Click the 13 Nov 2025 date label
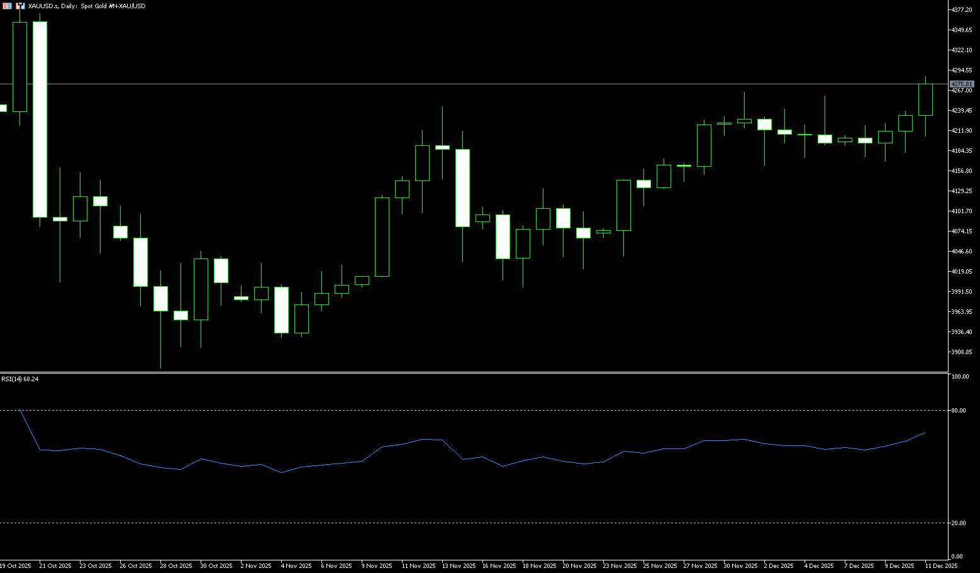Screen dimensions: 980x573 point(459,566)
